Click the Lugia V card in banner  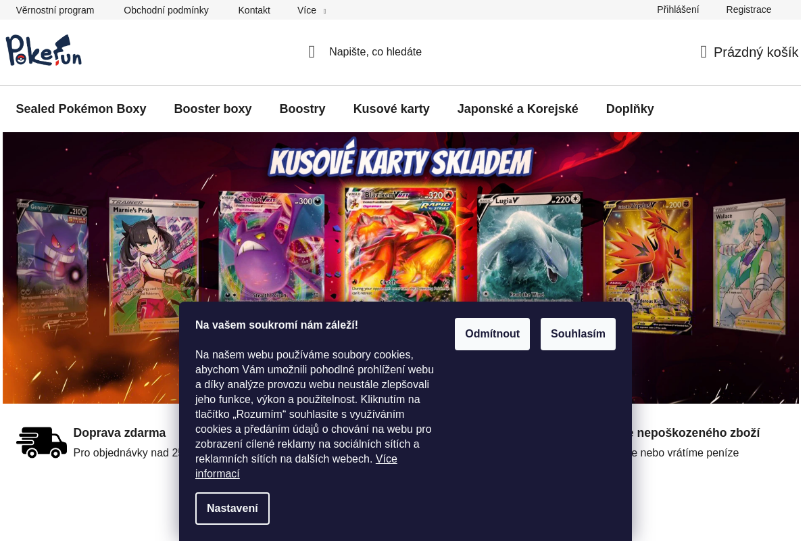(531, 247)
